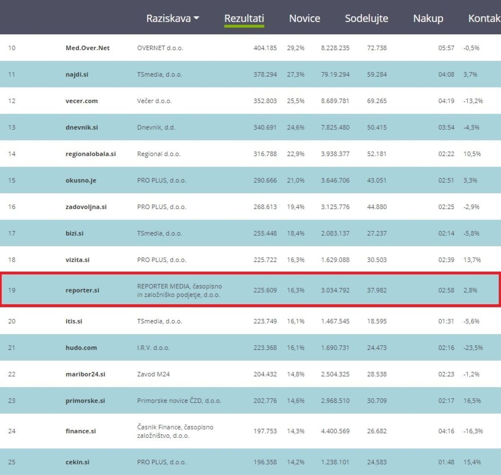This screenshot has width=501, height=475.
Task: Select the vecer.com entry
Action: click(81, 101)
